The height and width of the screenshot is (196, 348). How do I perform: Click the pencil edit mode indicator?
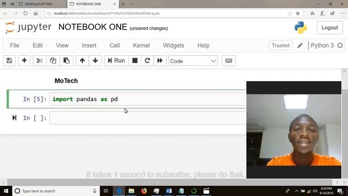tap(300, 46)
